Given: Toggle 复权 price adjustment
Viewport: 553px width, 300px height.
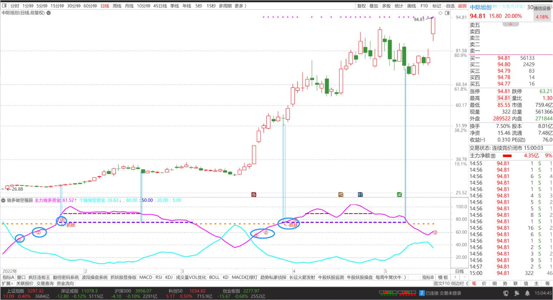Looking at the screenshot, I should 362,6.
